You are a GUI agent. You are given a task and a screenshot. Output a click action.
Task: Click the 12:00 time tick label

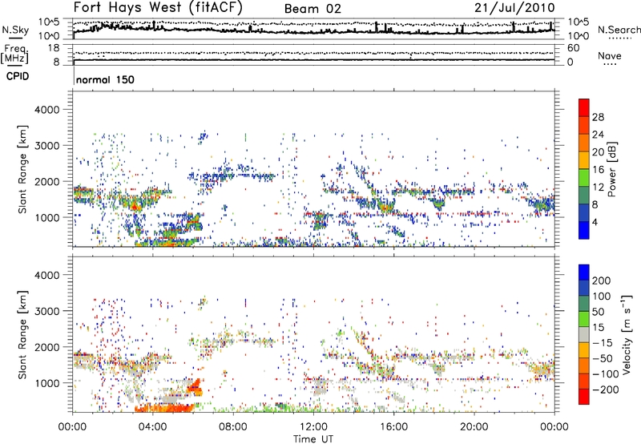tap(313, 427)
